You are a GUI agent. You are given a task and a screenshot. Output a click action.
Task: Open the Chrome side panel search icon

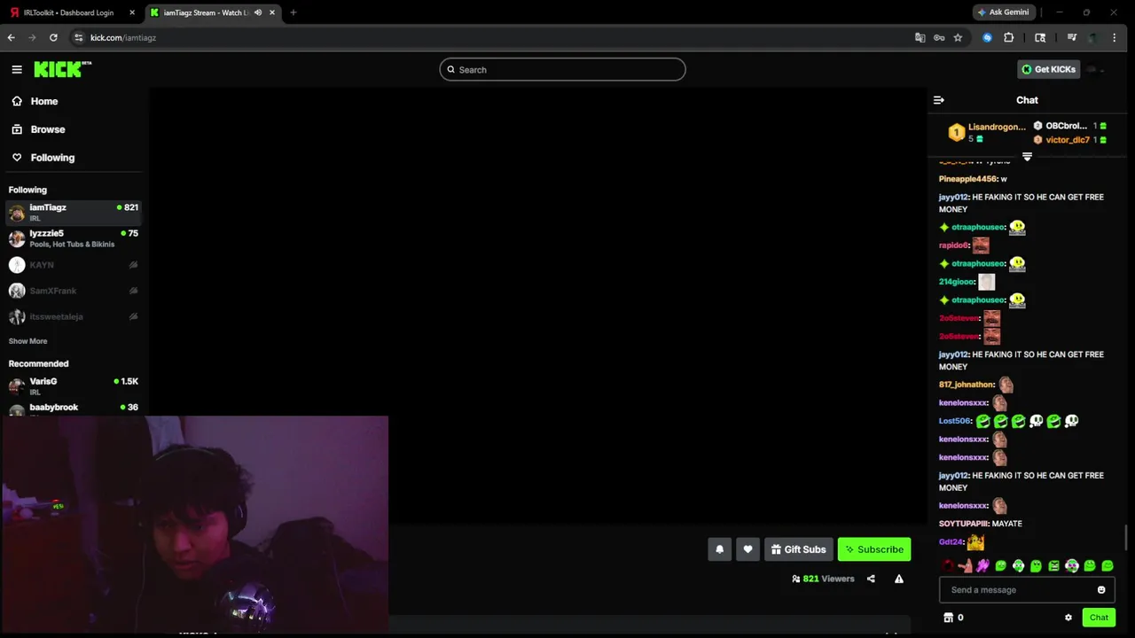[1040, 37]
